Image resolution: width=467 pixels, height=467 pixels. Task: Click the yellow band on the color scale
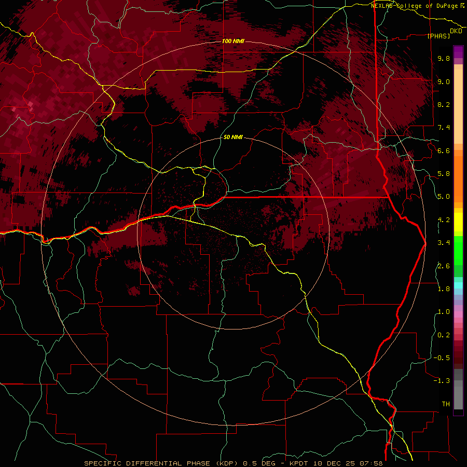[458, 222]
